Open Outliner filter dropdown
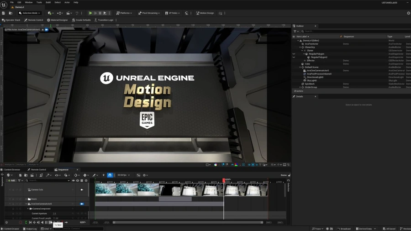Screen dimensions: 411x231 [296, 31]
